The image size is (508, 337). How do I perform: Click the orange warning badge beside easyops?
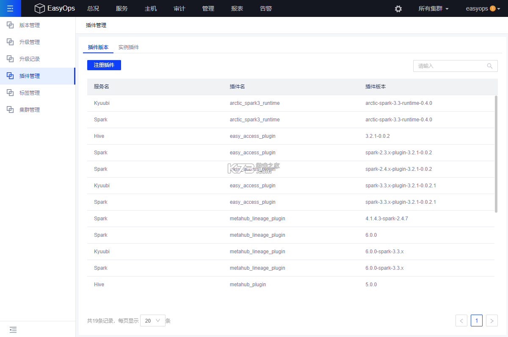[x=493, y=8]
